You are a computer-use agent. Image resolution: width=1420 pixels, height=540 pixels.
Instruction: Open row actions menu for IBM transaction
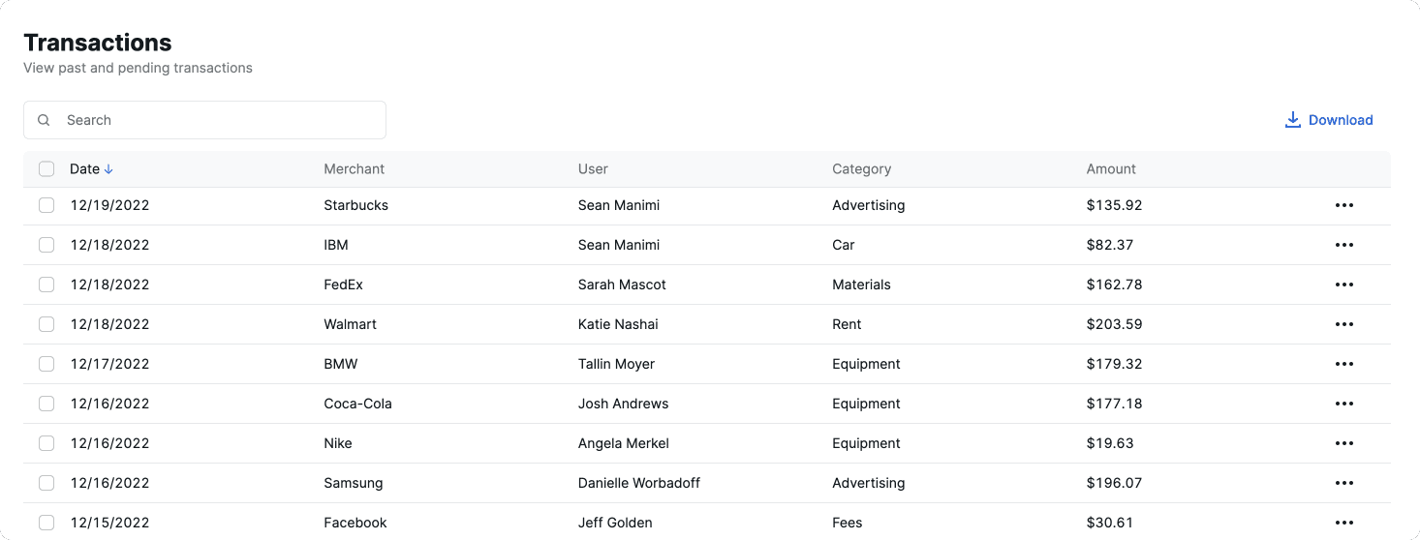tap(1343, 245)
